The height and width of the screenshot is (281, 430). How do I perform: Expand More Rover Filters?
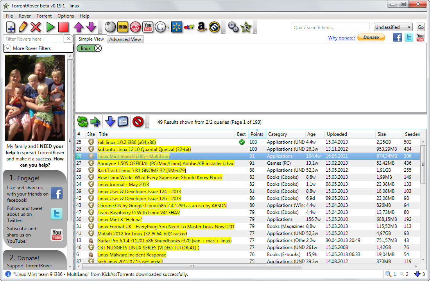tap(38, 48)
